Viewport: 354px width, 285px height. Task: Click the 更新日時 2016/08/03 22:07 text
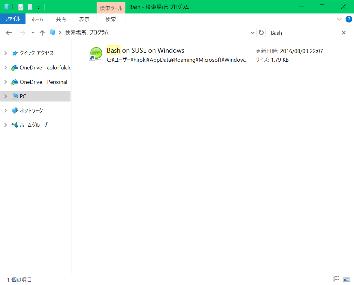(289, 51)
